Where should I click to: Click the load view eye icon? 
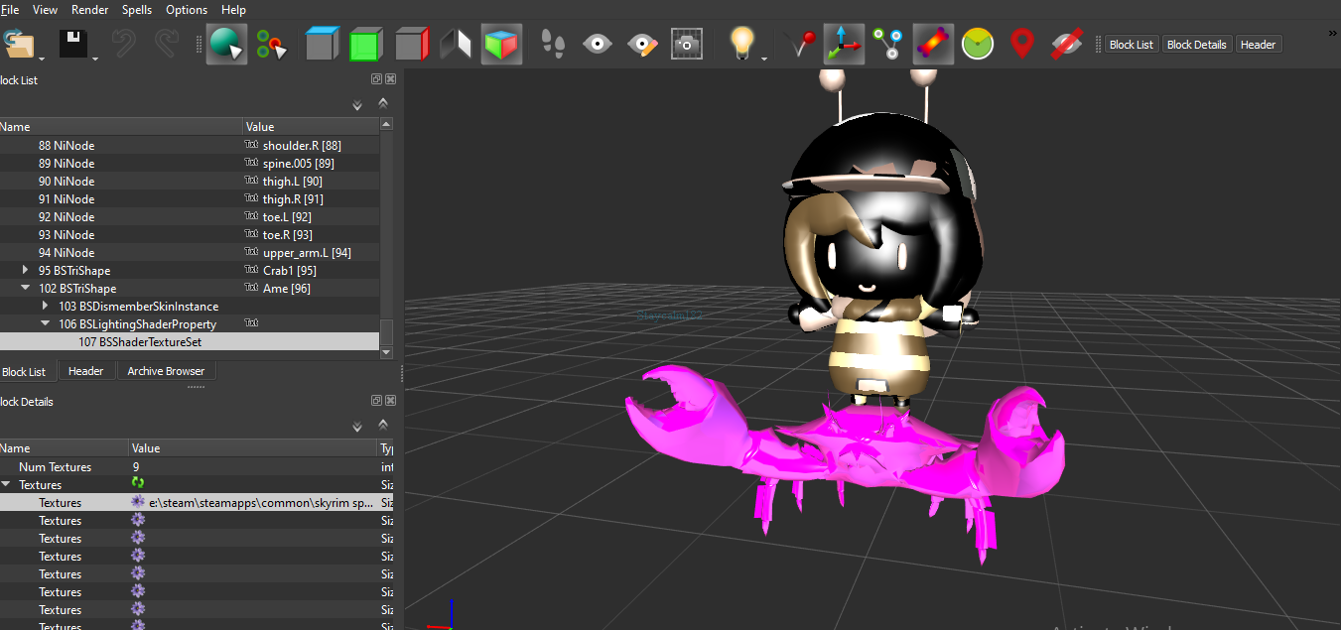tap(597, 44)
